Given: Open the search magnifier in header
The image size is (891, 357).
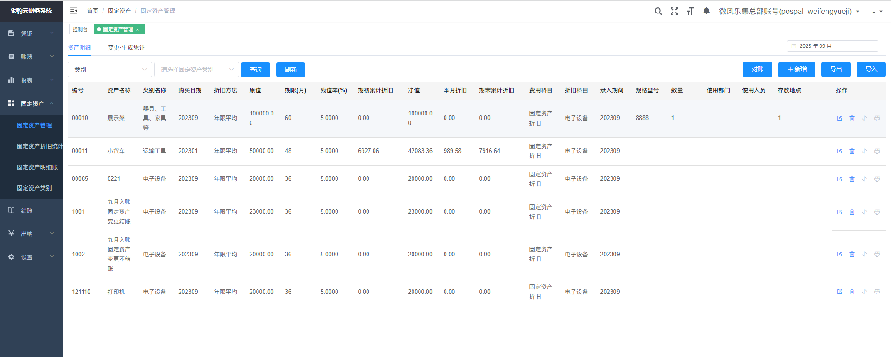Looking at the screenshot, I should pos(658,11).
